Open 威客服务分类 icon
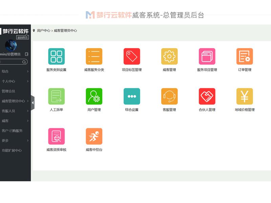Screen dimensions: 271x203 [x=94, y=56]
